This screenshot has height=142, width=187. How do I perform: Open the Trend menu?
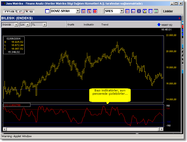[105, 25]
